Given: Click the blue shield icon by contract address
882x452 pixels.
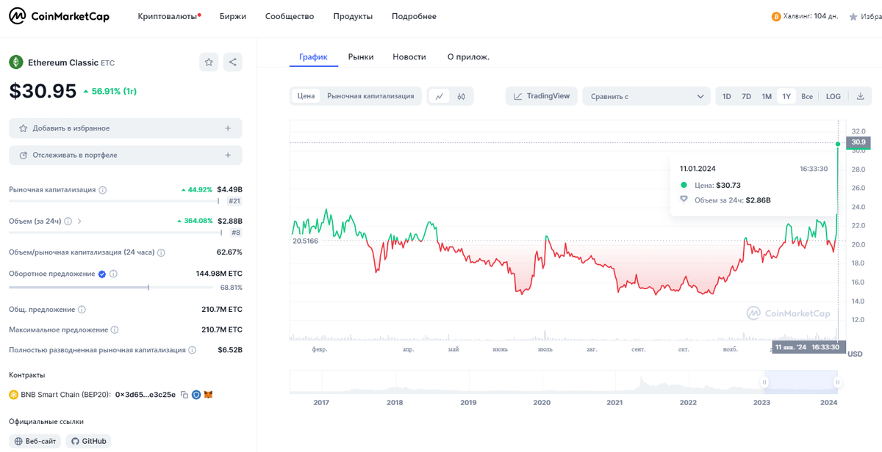Looking at the screenshot, I should [196, 395].
